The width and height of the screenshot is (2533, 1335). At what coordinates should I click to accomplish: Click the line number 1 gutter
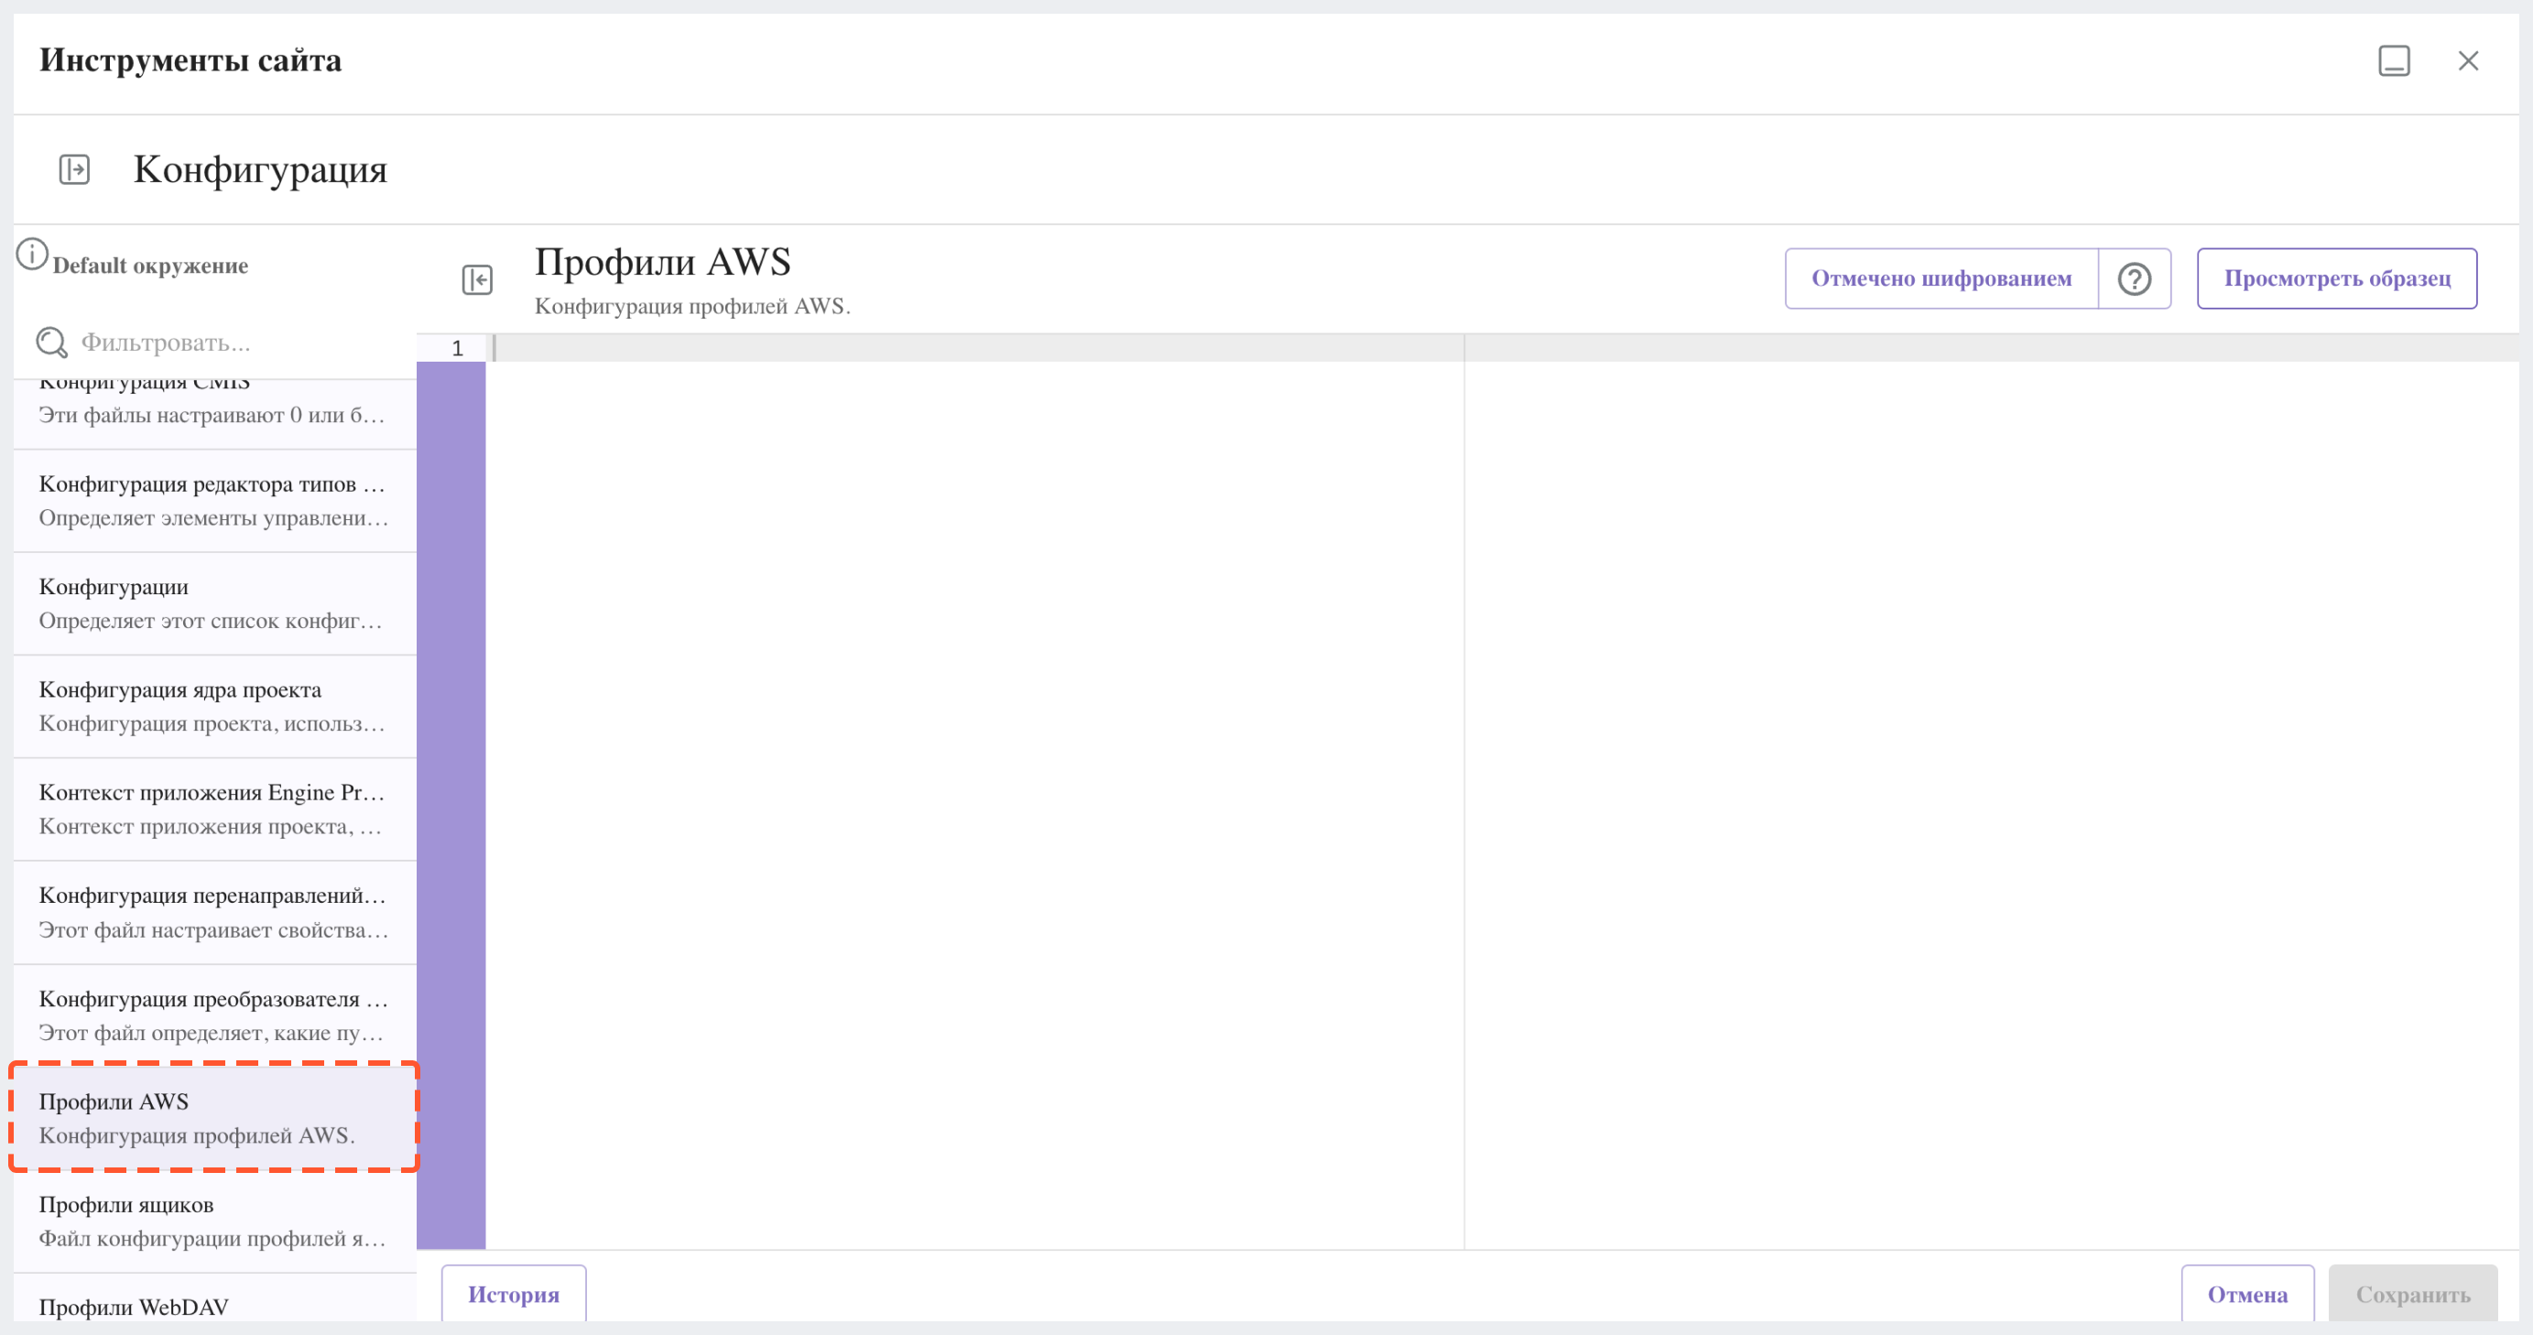451,348
